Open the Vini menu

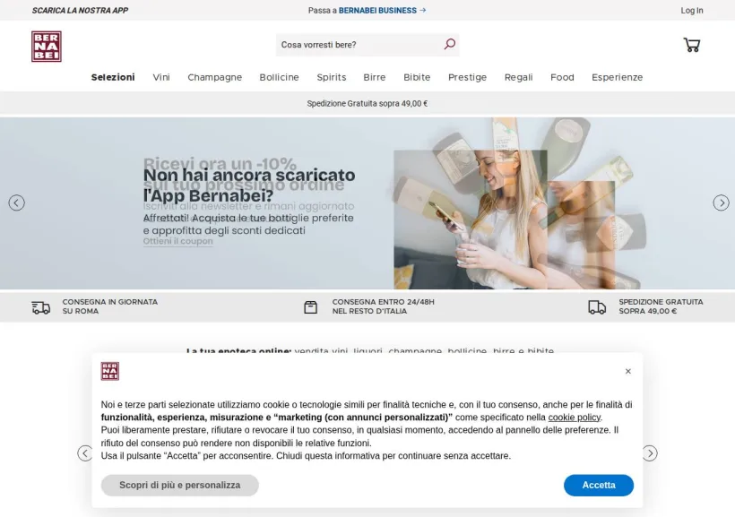click(x=161, y=77)
